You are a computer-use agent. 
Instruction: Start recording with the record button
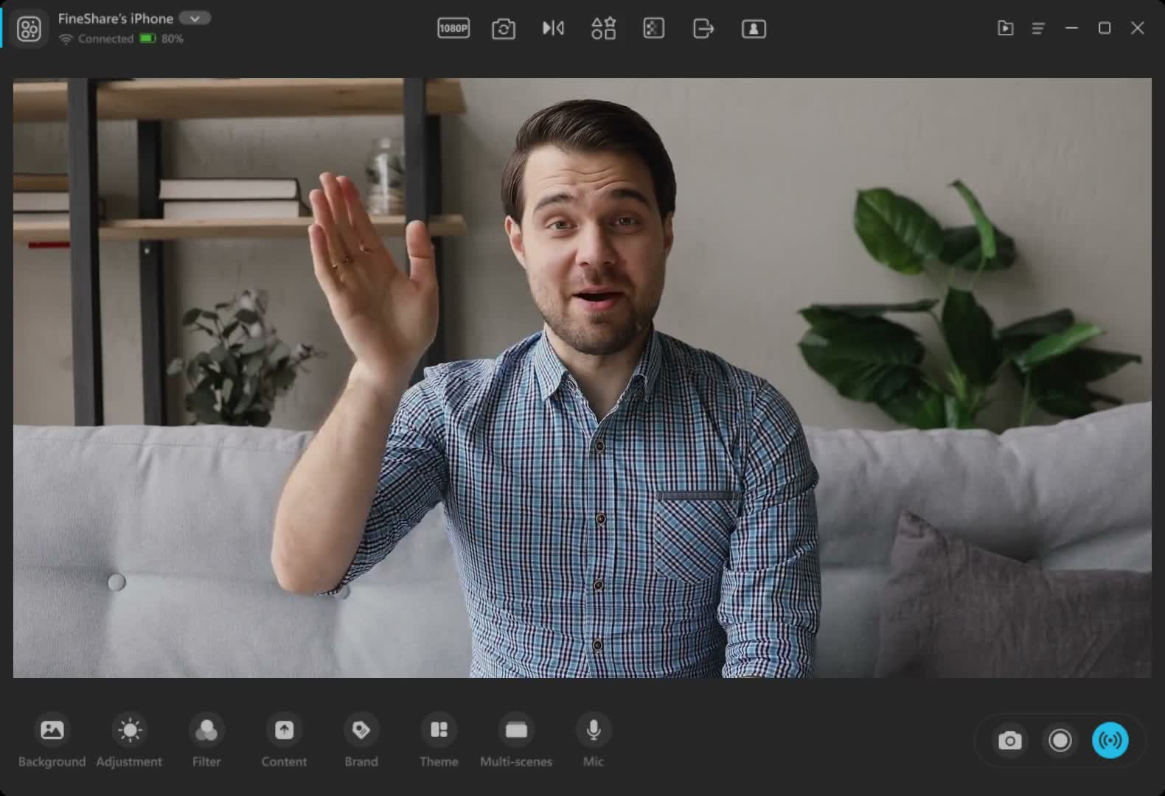click(x=1060, y=740)
